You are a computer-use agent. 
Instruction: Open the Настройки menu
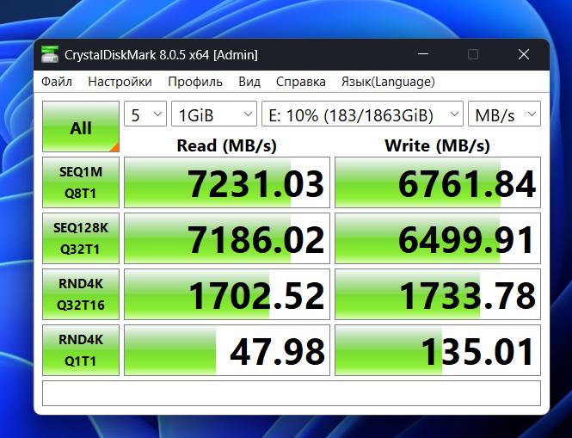[x=120, y=82]
